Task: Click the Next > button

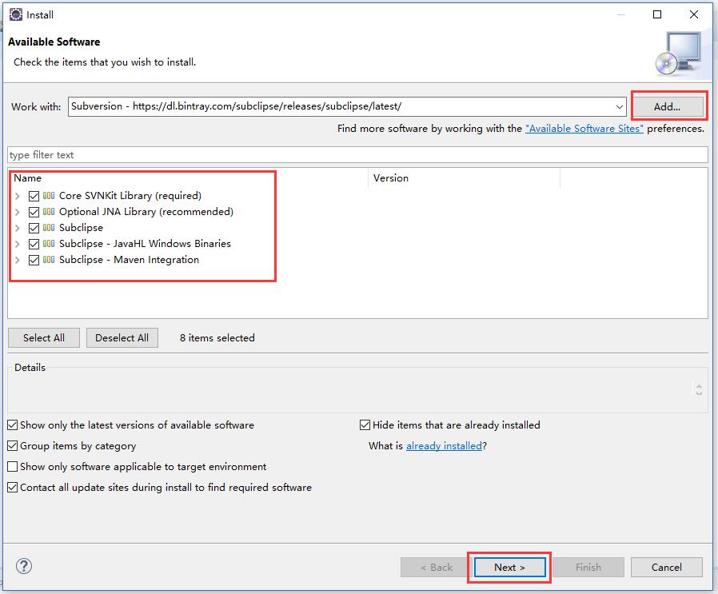Action: click(509, 567)
